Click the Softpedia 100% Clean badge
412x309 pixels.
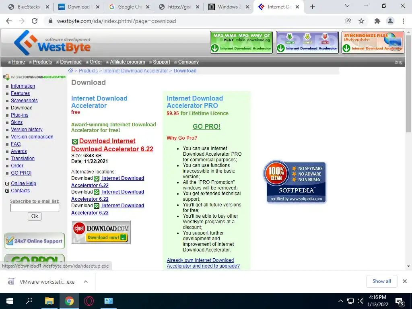(295, 182)
